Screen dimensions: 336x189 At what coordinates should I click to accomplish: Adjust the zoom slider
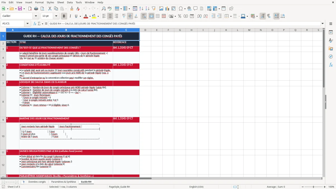click(x=313, y=187)
